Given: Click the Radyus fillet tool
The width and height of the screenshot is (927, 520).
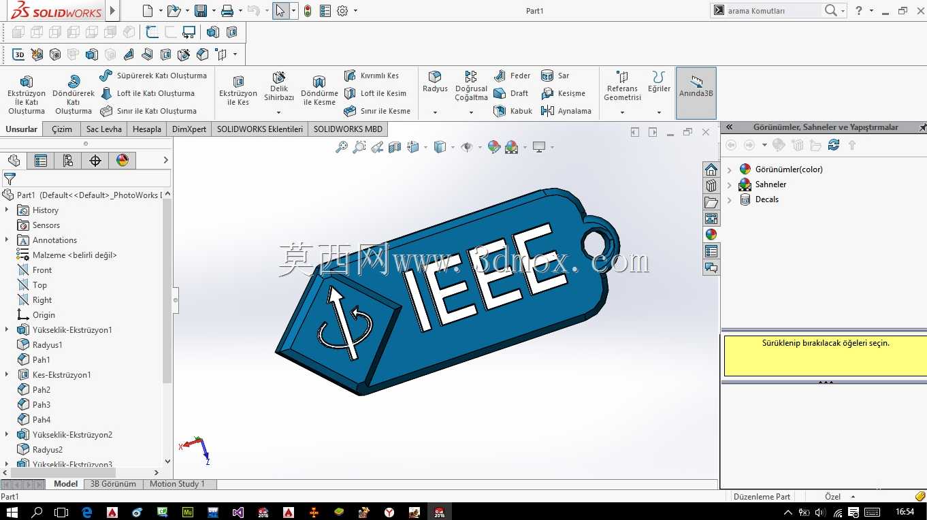Looking at the screenshot, I should tap(435, 82).
